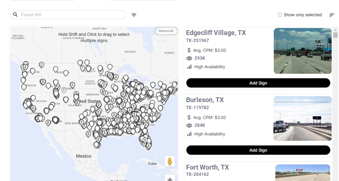Add the Edgecliff Village sign

tap(258, 83)
